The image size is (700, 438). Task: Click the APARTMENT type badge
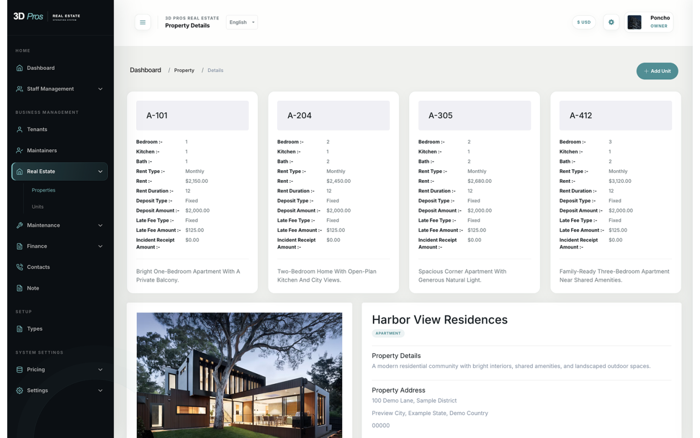point(388,333)
